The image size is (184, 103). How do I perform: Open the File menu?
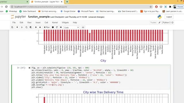click(x=14, y=23)
